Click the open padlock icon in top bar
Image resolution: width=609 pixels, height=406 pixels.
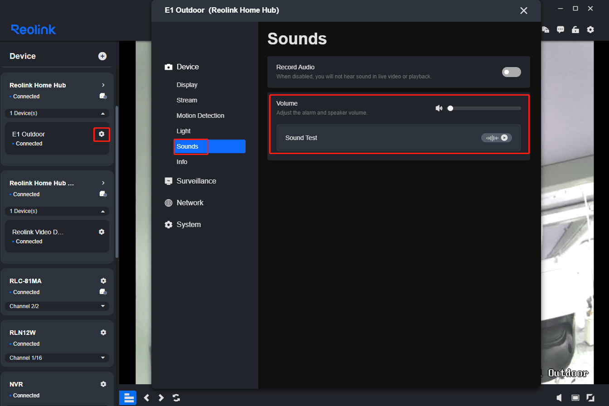click(x=575, y=29)
